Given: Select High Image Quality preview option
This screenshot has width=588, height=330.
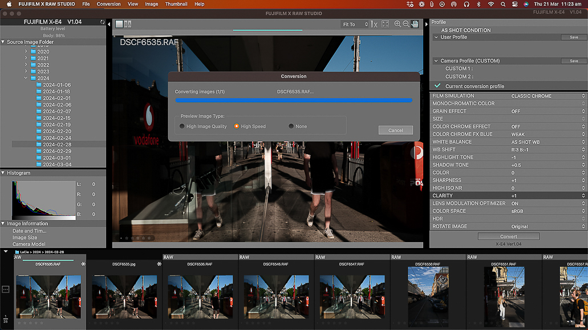Looking at the screenshot, I should 182,126.
